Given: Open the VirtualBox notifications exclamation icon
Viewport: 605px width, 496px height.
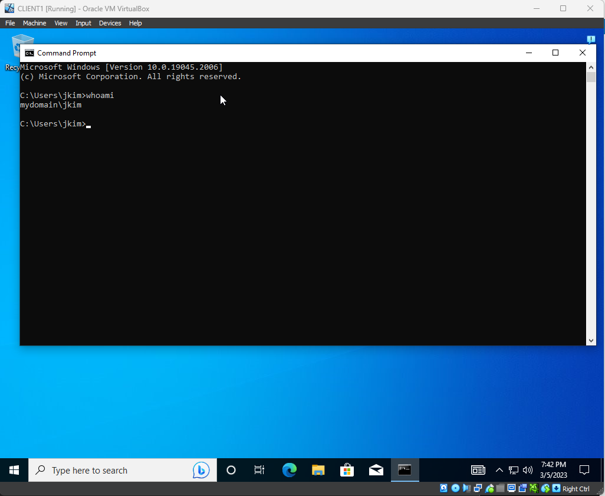Looking at the screenshot, I should point(591,39).
